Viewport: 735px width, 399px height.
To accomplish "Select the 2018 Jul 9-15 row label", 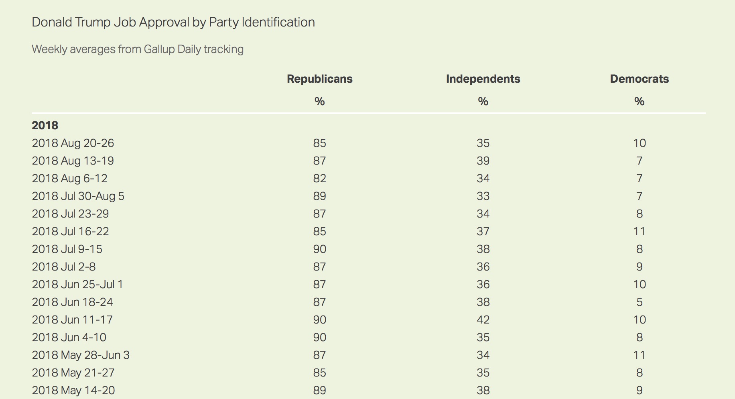I will click(67, 249).
